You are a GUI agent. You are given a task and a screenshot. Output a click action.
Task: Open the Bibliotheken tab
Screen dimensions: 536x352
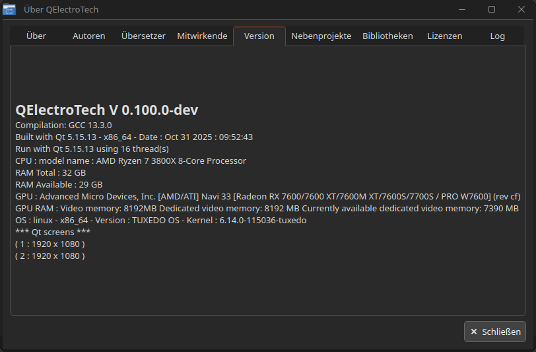[x=387, y=36]
